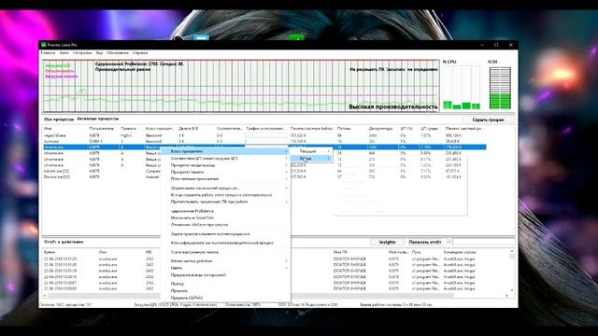Viewport: 598px width, 336px height.
Task: Click the % CPU core bars graph
Action: (461, 88)
